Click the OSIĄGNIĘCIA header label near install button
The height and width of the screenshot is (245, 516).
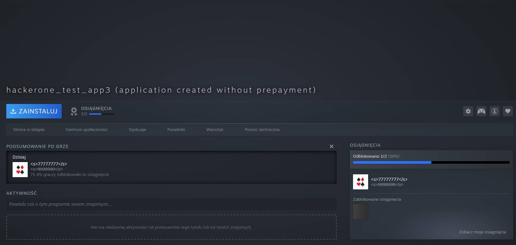96,108
